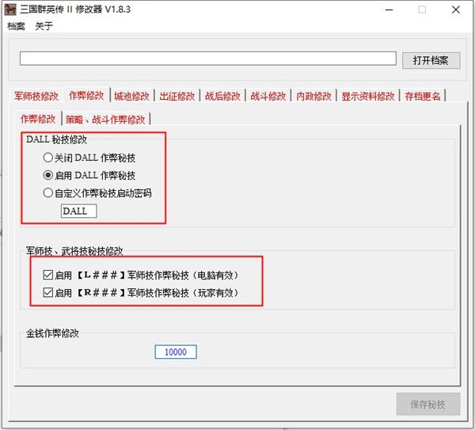Switch to the 出征修改 tab

(176, 96)
